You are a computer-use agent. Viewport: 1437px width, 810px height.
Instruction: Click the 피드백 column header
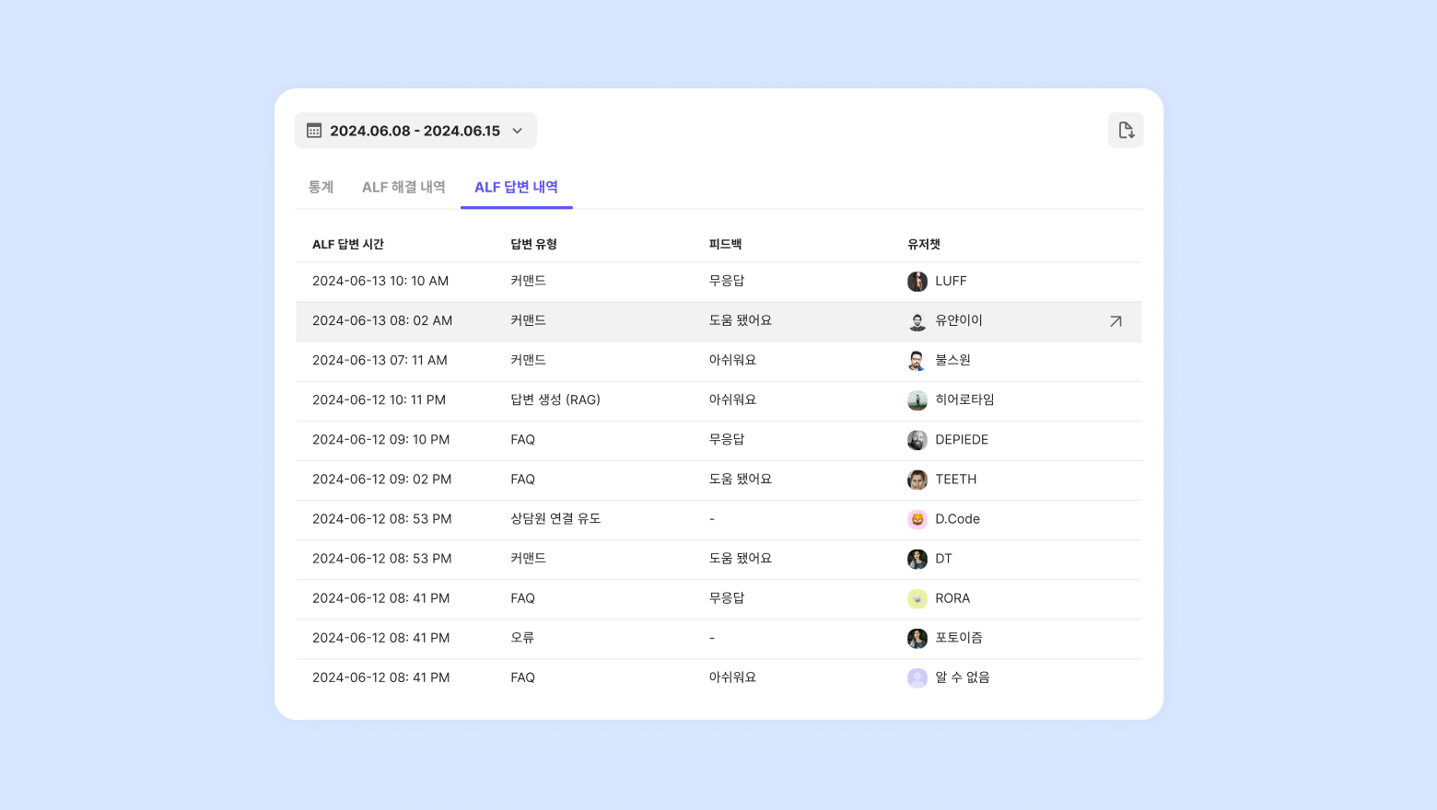(725, 244)
